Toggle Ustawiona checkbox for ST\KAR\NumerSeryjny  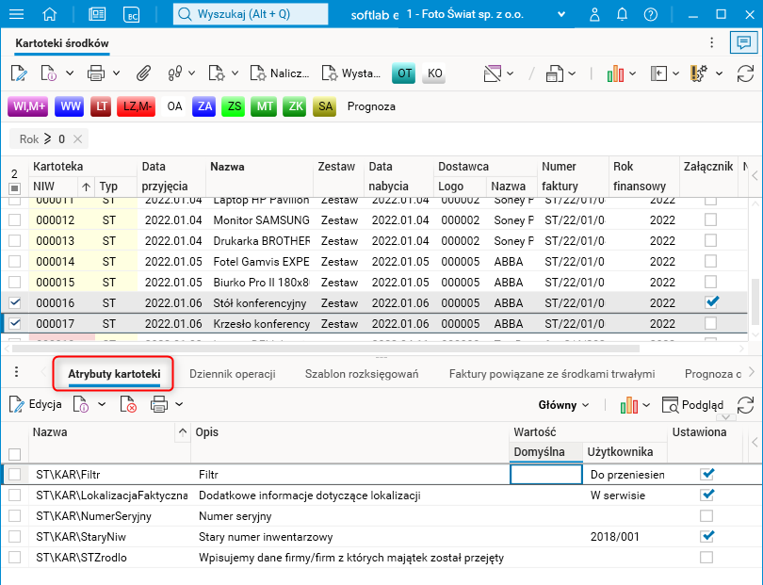(707, 516)
